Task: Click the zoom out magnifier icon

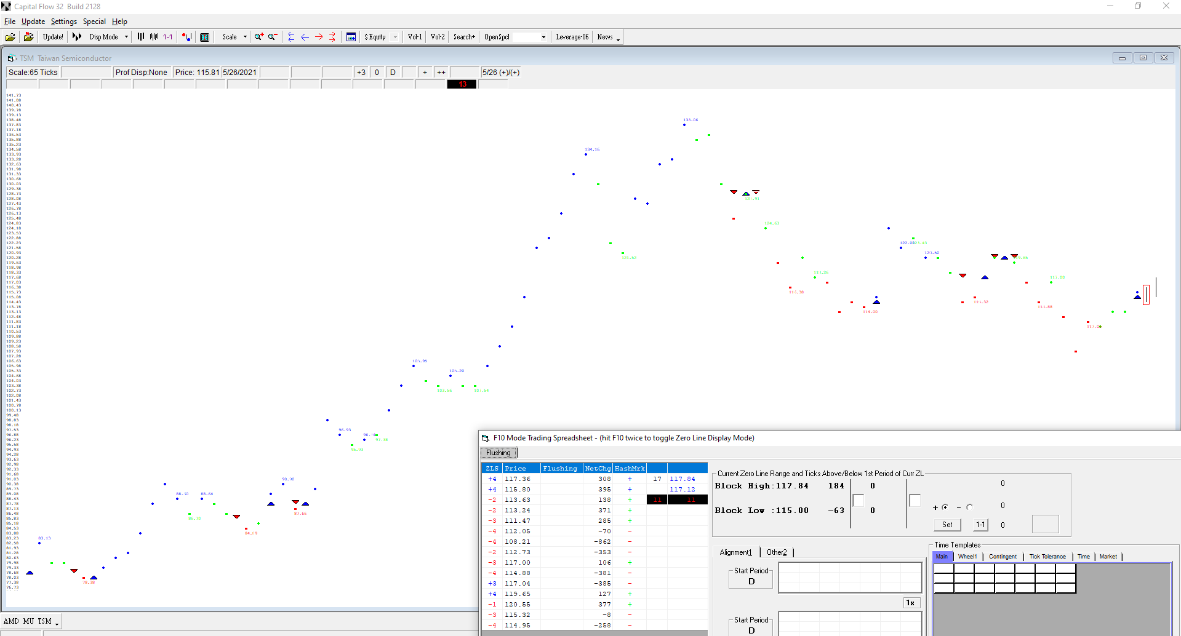Action: point(273,37)
